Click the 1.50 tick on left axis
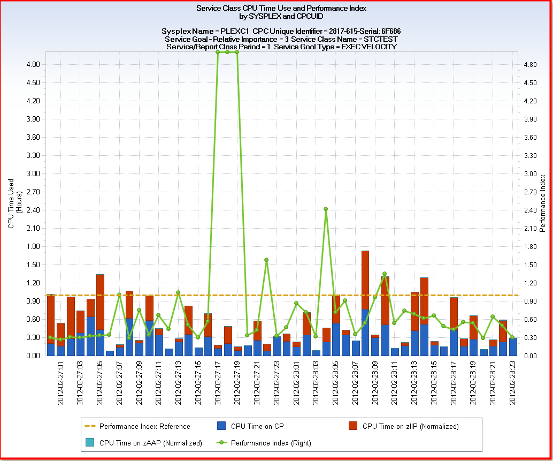This screenshot has width=553, height=461. (x=33, y=264)
